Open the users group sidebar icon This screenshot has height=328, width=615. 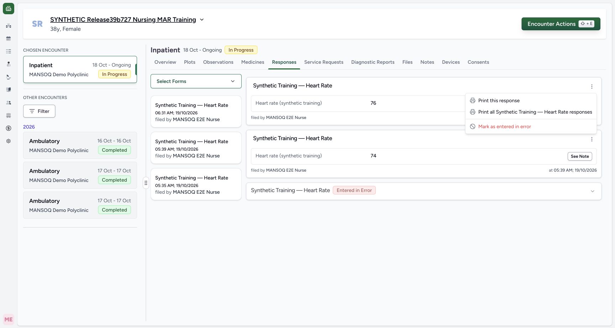(9, 103)
